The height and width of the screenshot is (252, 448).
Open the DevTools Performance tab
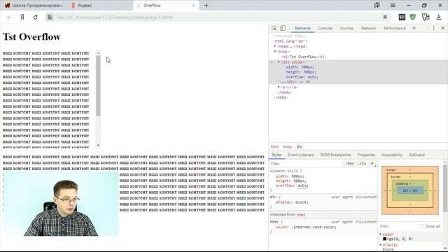tap(395, 28)
